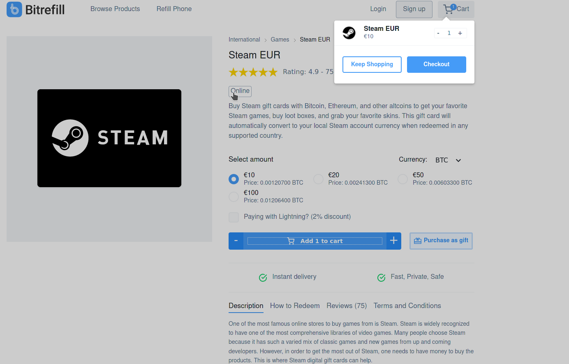The image size is (569, 364).
Task: Decrease quantity beside Add 1 to cart
Action: [x=236, y=241]
